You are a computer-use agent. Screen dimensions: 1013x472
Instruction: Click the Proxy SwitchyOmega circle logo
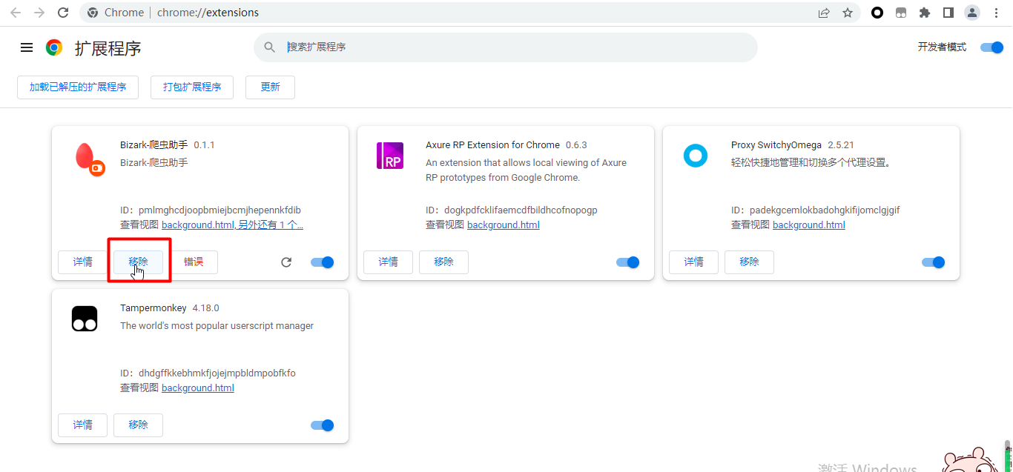coord(696,156)
